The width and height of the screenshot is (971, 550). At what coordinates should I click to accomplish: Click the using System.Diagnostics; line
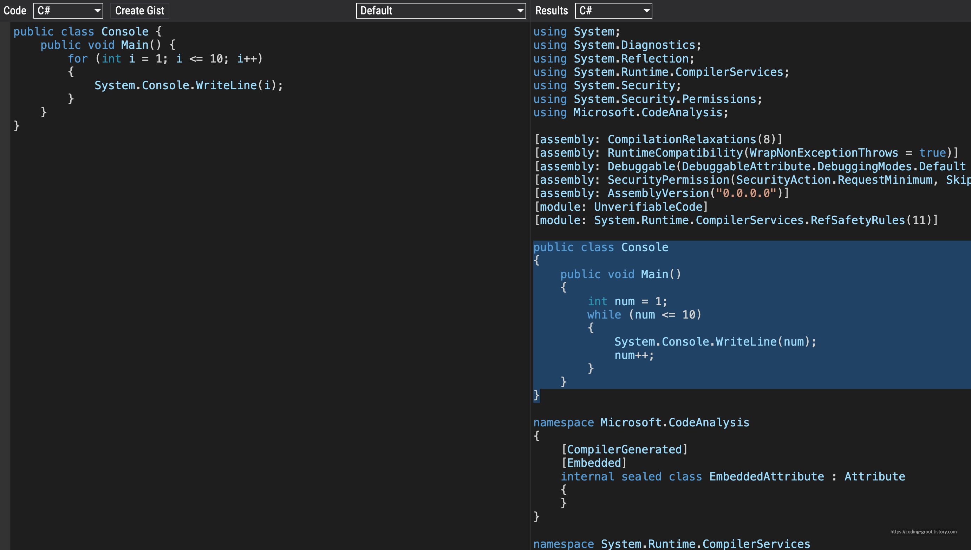pyautogui.click(x=617, y=45)
